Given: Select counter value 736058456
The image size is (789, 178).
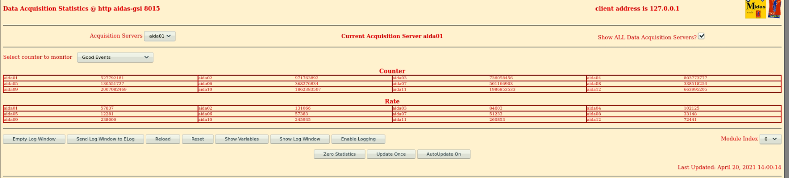Looking at the screenshot, I should 501,78.
